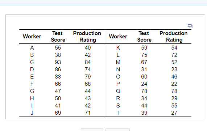
Task: Select worker Q test score 78
Action: (x=144, y=91)
